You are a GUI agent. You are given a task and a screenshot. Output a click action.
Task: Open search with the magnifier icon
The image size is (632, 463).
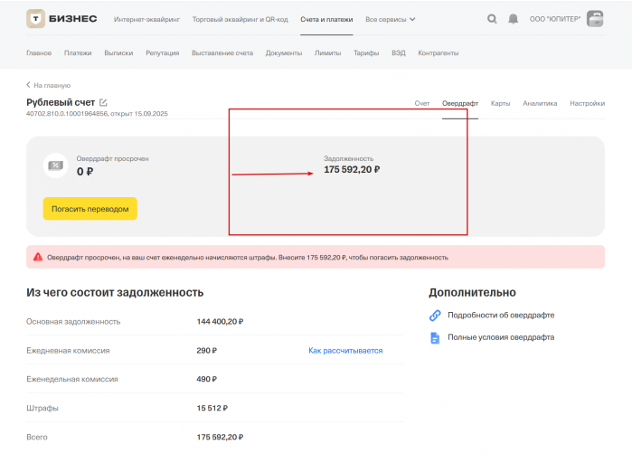click(x=492, y=19)
